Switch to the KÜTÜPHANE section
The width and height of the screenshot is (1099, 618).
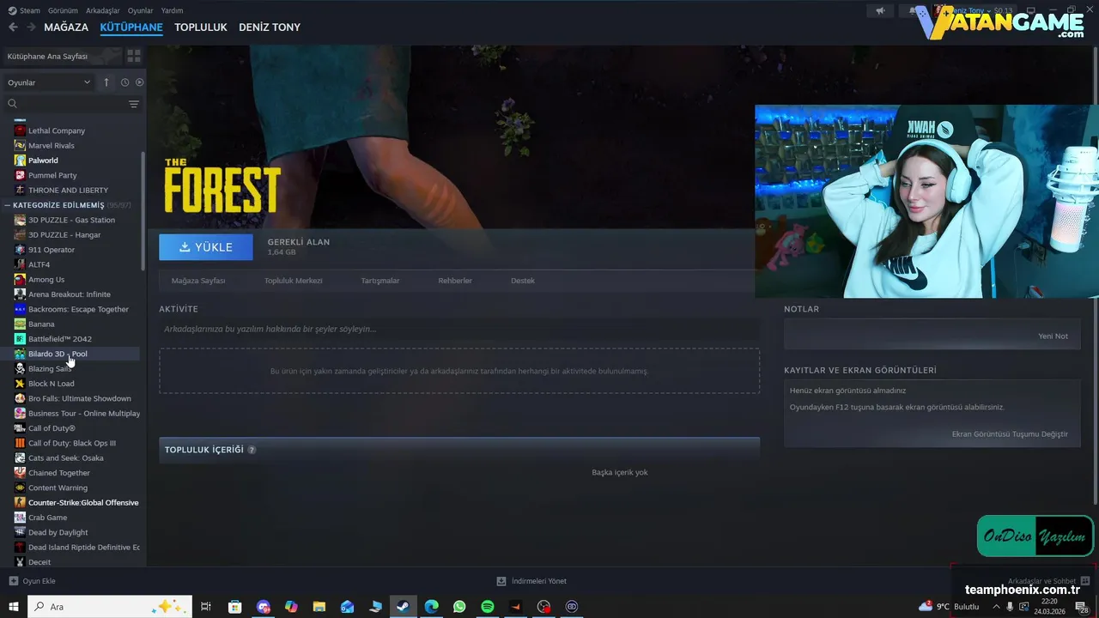131,27
